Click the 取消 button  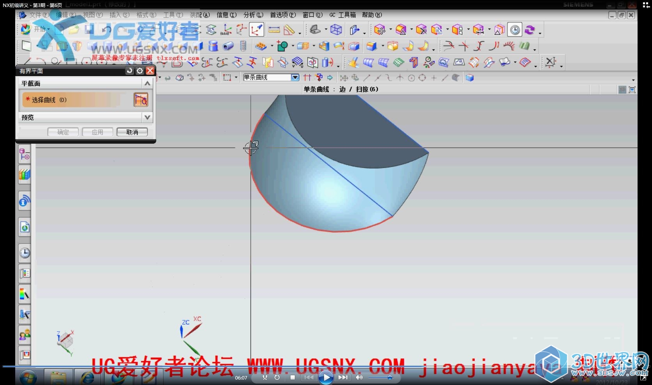[x=132, y=132]
